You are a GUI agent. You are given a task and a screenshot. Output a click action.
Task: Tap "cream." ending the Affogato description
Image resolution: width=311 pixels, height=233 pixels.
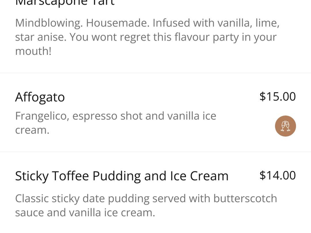(x=32, y=130)
